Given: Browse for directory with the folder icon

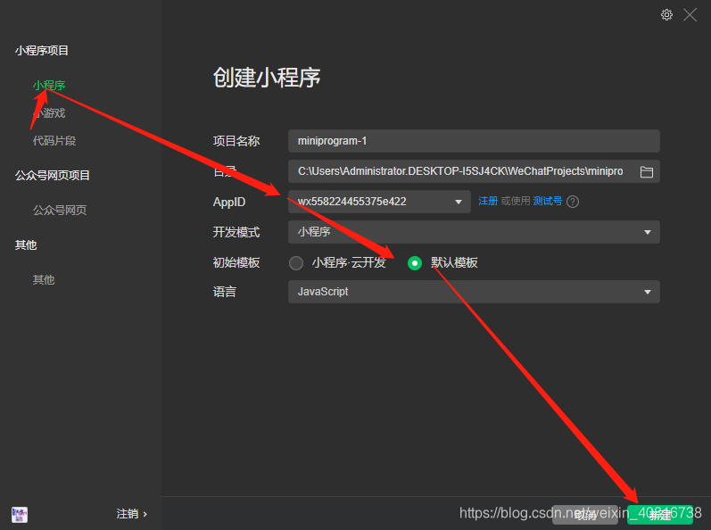Looking at the screenshot, I should [x=646, y=172].
